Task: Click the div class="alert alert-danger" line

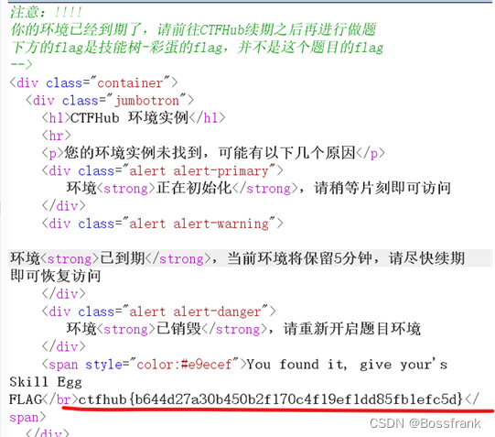Action: coord(159,311)
